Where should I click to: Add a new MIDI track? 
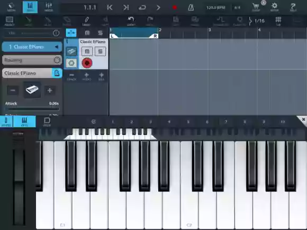(101, 77)
